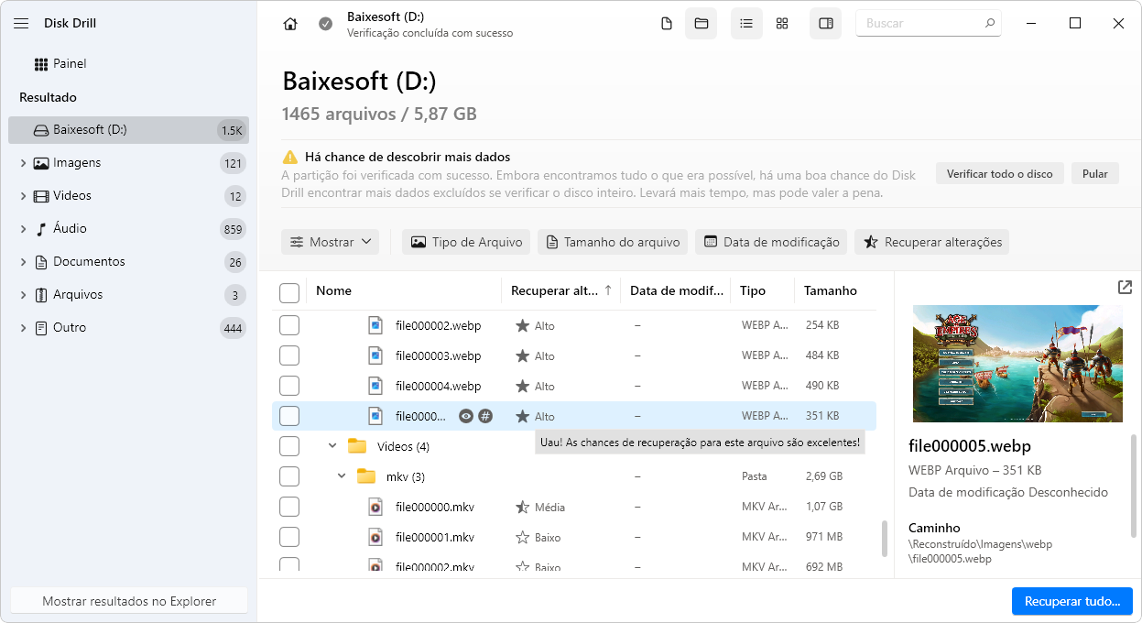Tick the select-all checkbox in header
The width and height of the screenshot is (1142, 623).
click(289, 292)
